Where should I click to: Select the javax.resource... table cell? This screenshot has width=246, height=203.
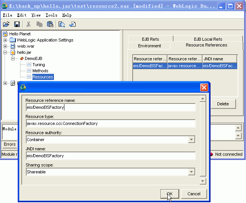pos(185,66)
